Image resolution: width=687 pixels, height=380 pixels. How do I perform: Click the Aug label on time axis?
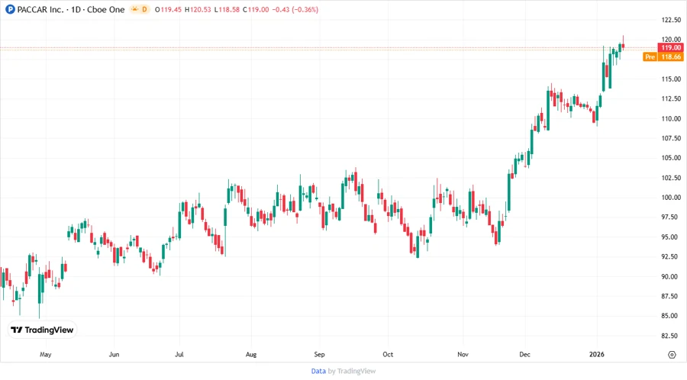pos(251,355)
